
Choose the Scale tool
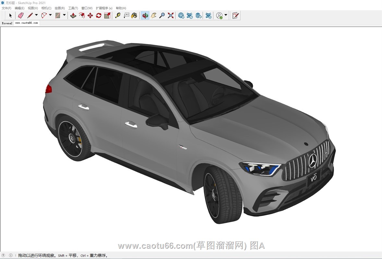(107, 16)
